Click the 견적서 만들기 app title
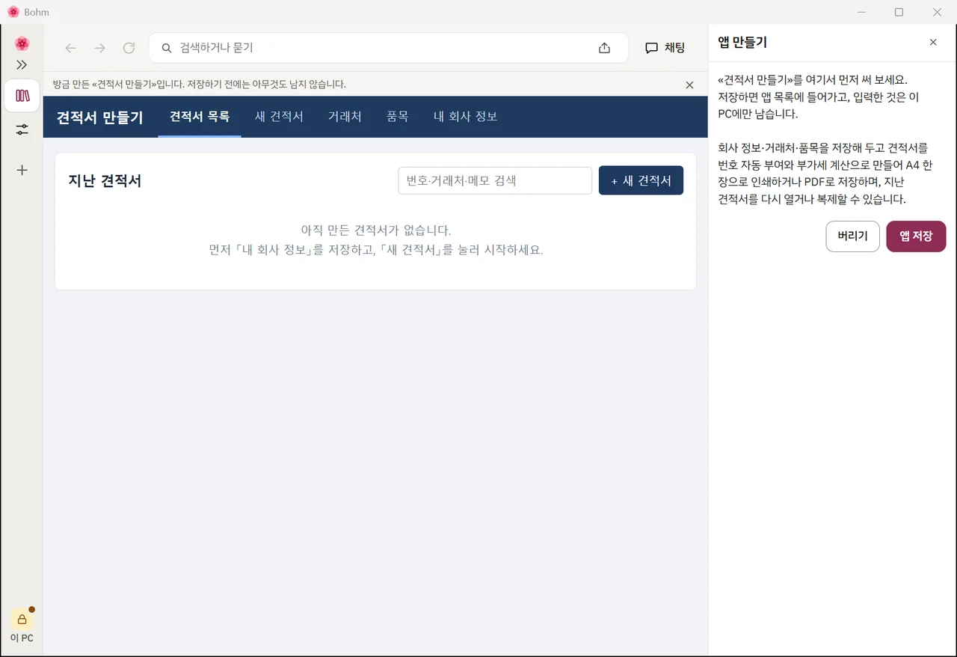This screenshot has height=657, width=957. tap(100, 117)
